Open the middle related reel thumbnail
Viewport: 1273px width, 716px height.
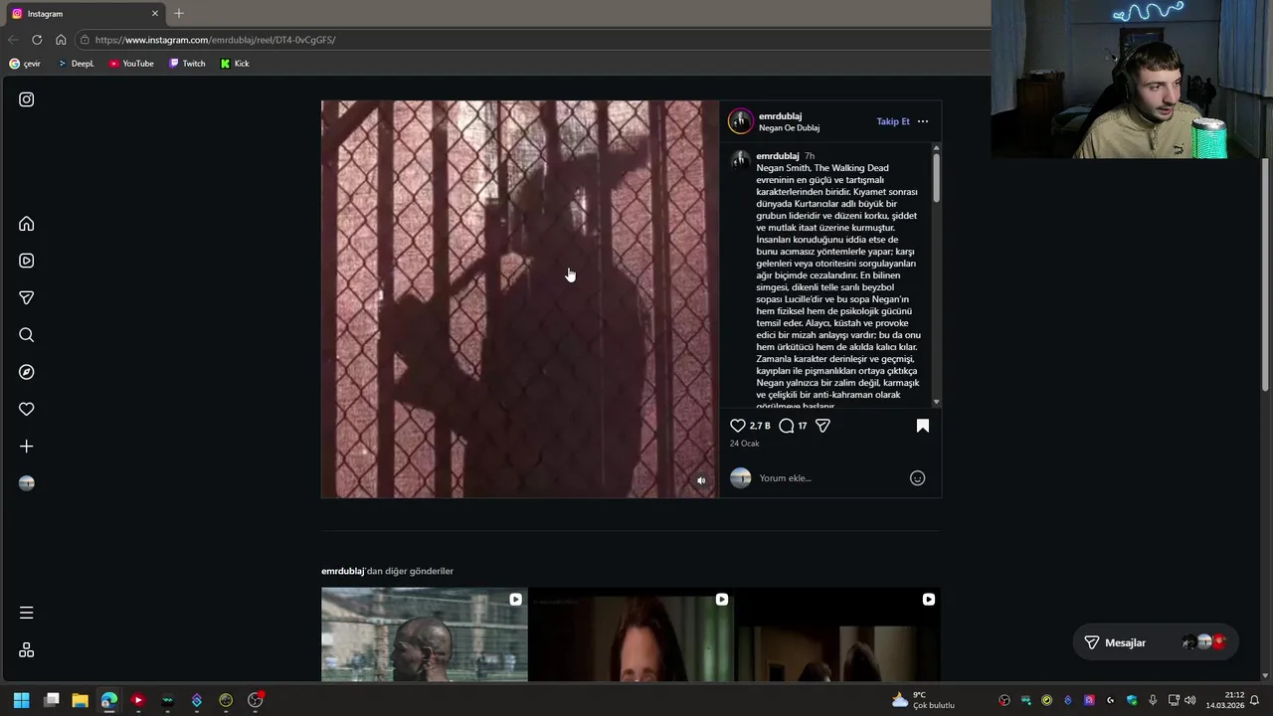point(631,634)
